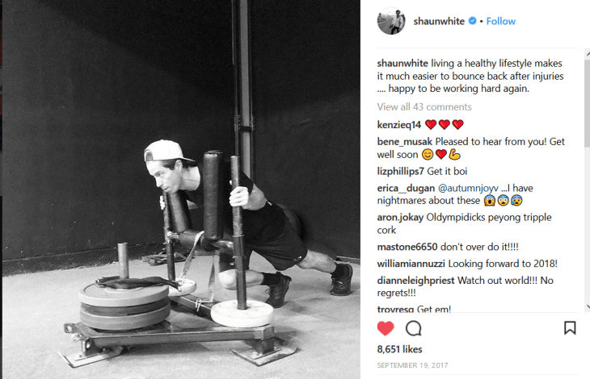Screen dimensions: 590x379
Task: Click the @autumnjoyv mention
Action: pos(468,189)
